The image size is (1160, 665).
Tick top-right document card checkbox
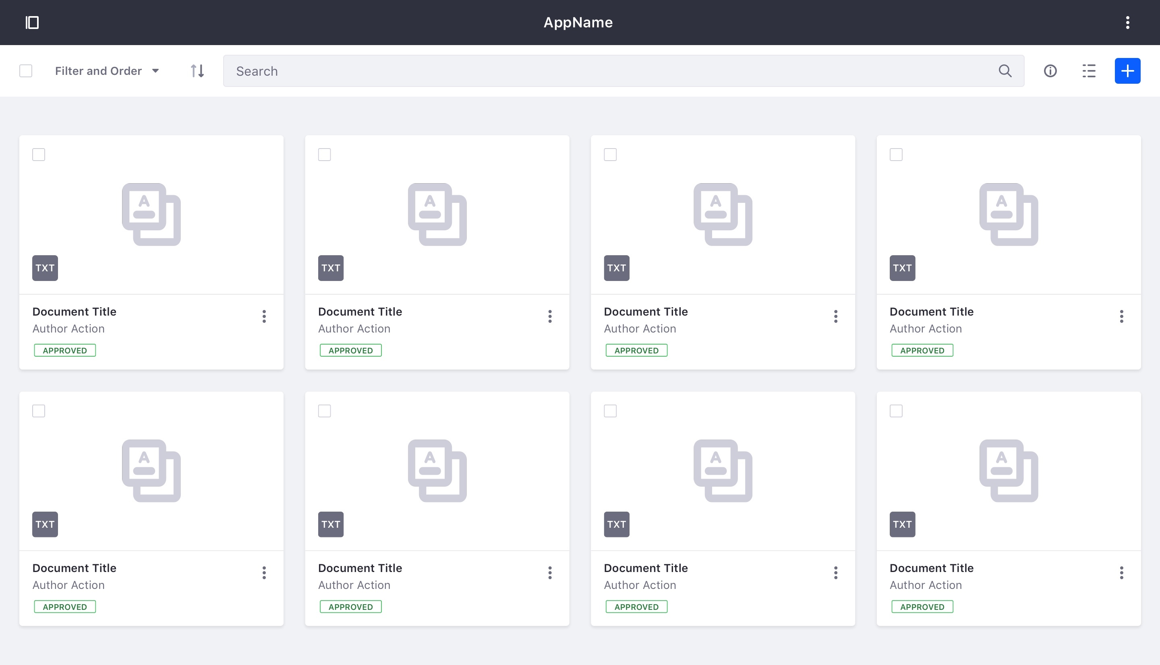[896, 155]
